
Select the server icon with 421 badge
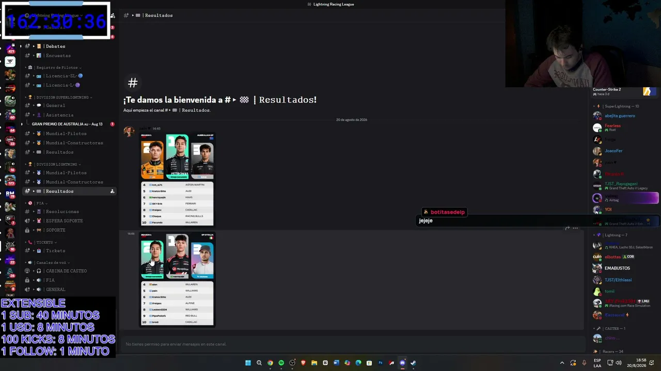[x=10, y=47]
